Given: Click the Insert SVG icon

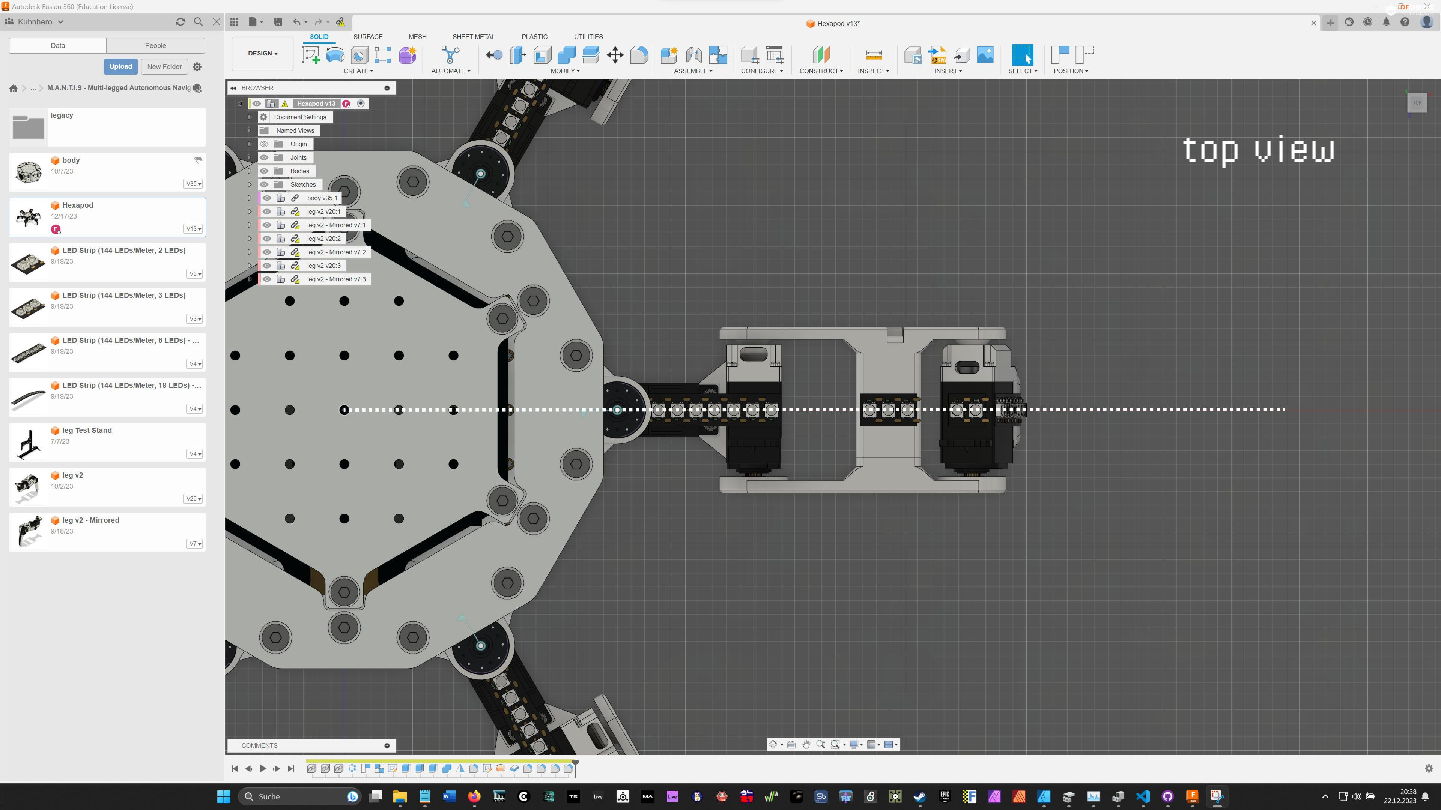Looking at the screenshot, I should pyautogui.click(x=937, y=55).
